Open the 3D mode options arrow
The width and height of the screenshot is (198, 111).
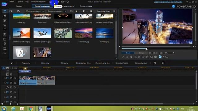tap(163, 57)
